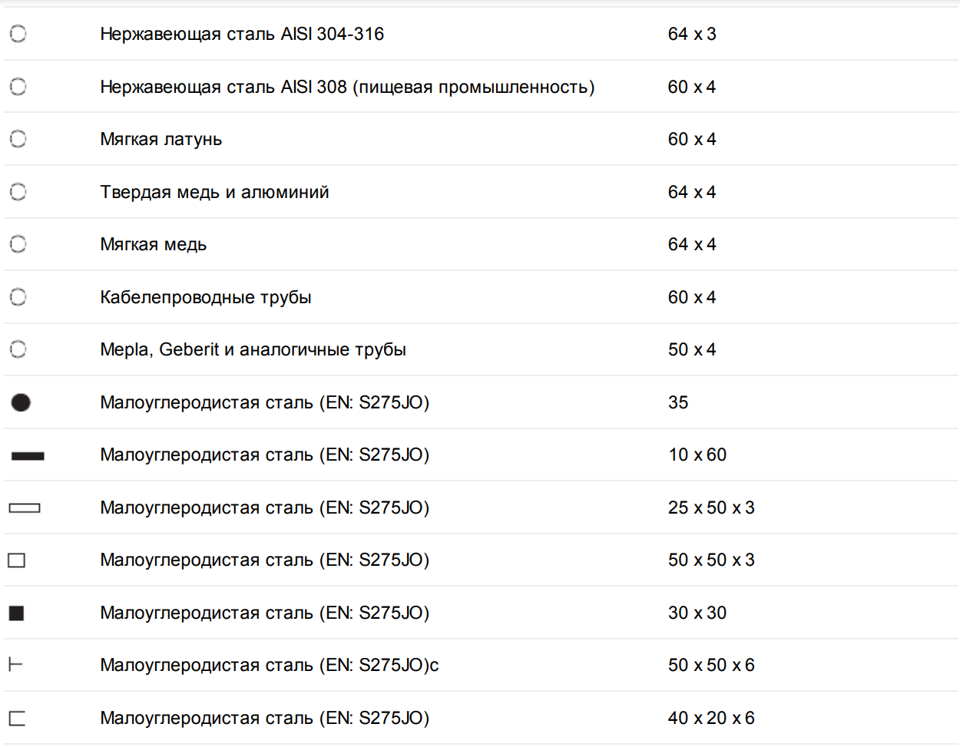960x747 pixels.
Task: Click the 50 x 4 dimension value
Action: click(x=692, y=349)
